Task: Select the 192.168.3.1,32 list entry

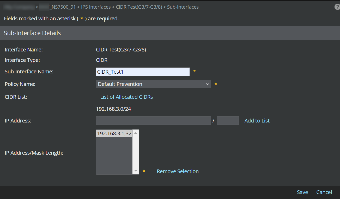Action: pos(114,133)
